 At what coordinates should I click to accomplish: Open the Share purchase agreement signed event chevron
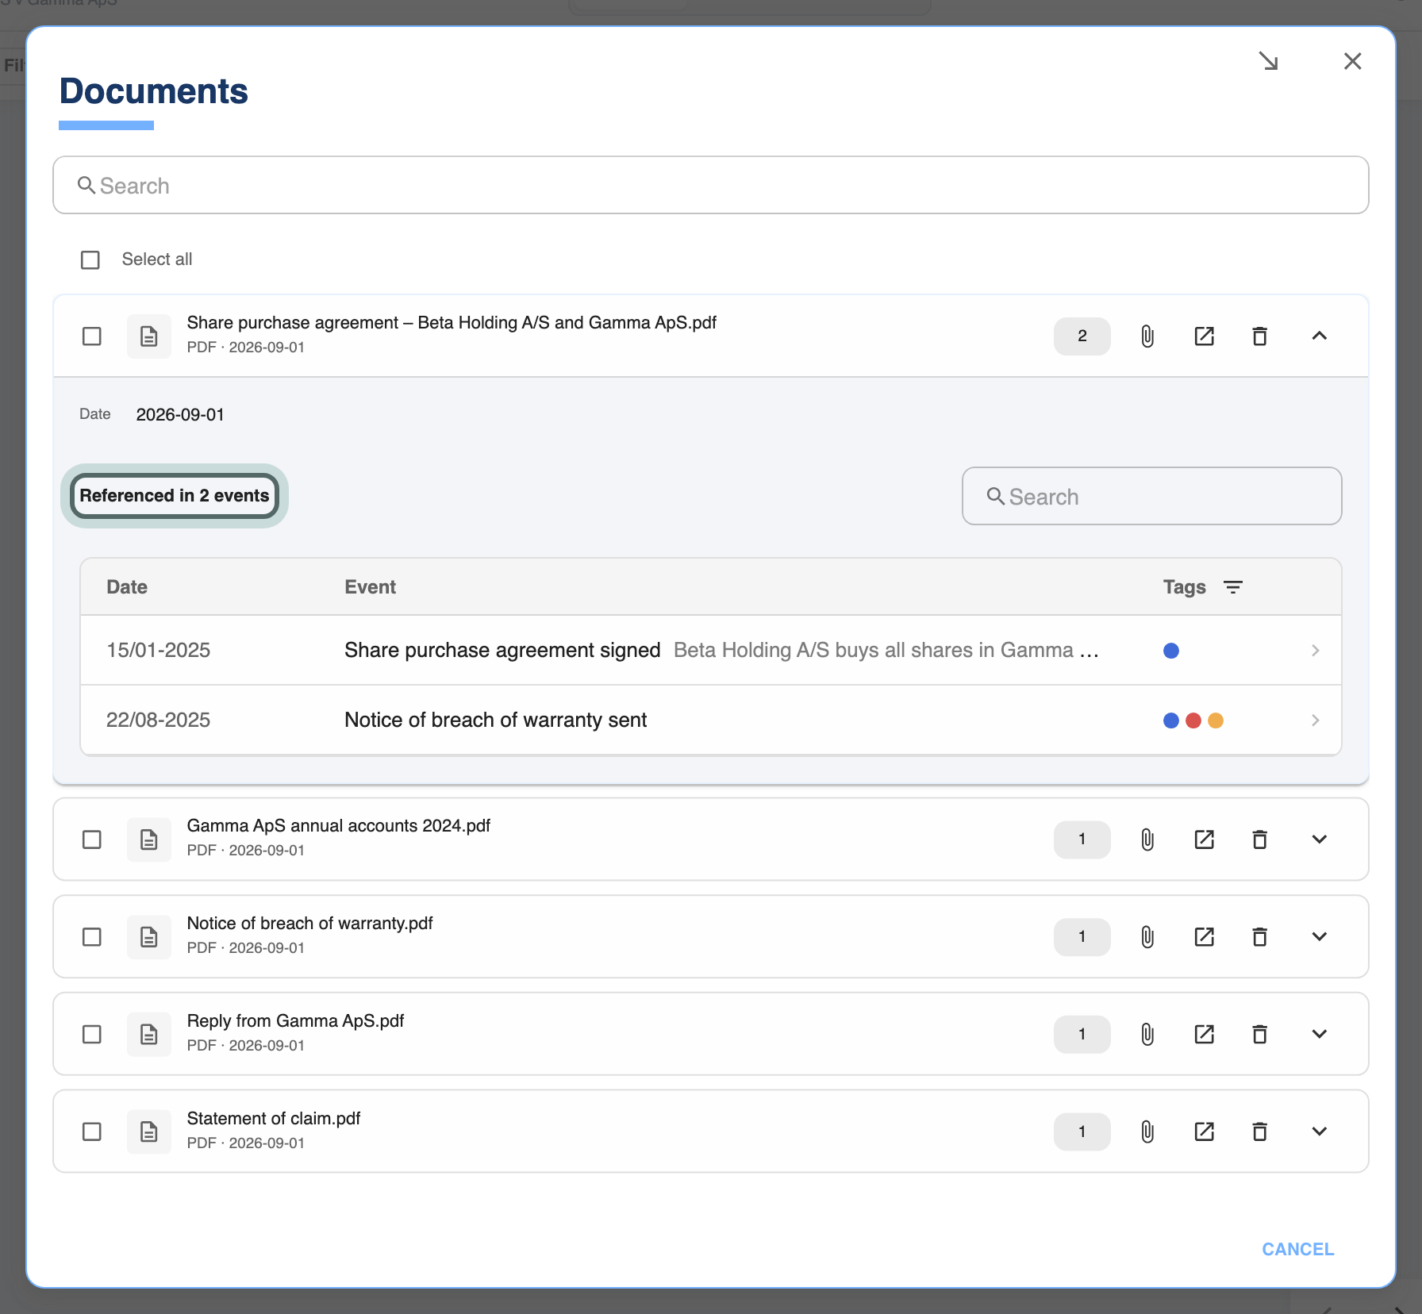(x=1315, y=651)
